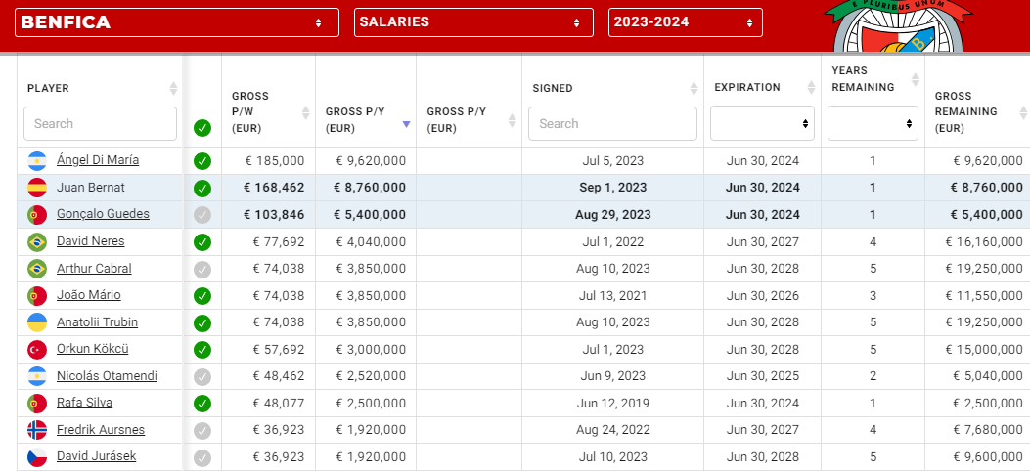The image size is (1030, 471).
Task: Toggle João Mário's green checkmark
Action: click(202, 296)
